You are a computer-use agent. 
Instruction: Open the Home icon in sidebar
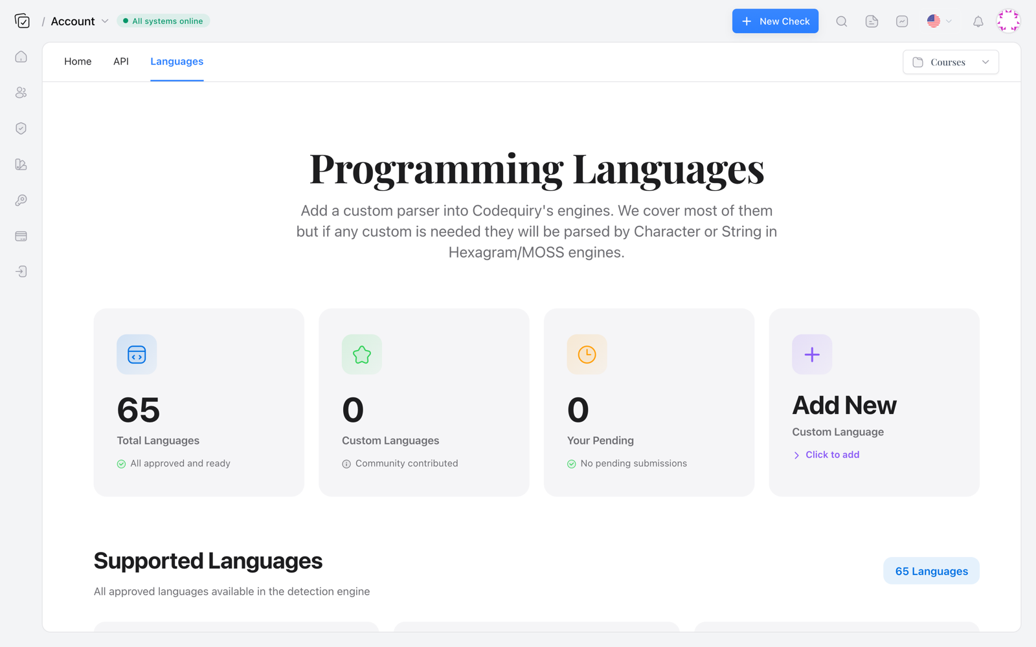point(21,57)
